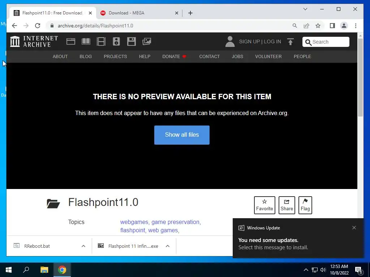View site lock information
Image resolution: width=370 pixels, height=277 pixels.
[52, 26]
